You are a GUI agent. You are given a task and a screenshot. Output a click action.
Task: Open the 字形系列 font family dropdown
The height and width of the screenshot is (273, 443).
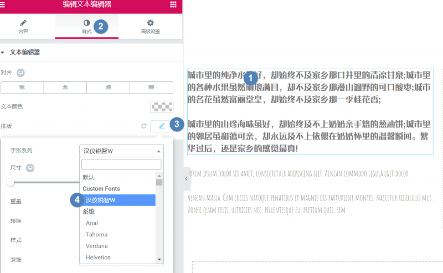[121, 151]
